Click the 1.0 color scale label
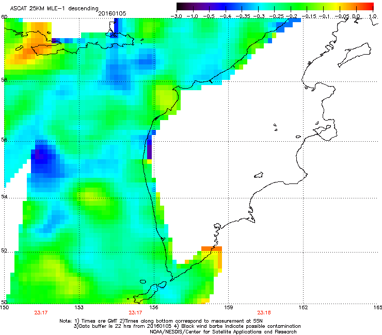The image size is (382, 335). click(x=373, y=16)
